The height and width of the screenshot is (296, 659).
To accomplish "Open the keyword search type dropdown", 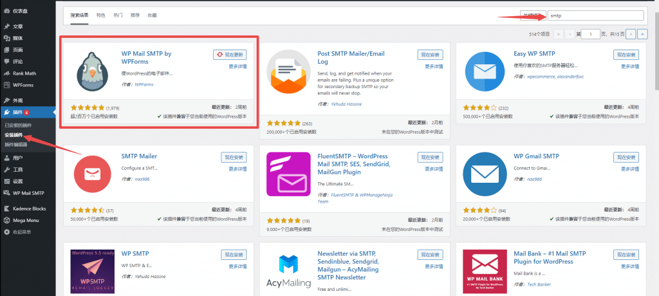I will coord(532,15).
